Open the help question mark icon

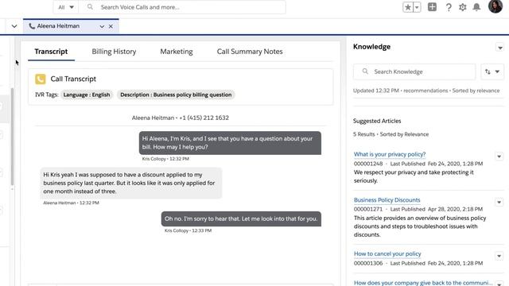tap(449, 7)
